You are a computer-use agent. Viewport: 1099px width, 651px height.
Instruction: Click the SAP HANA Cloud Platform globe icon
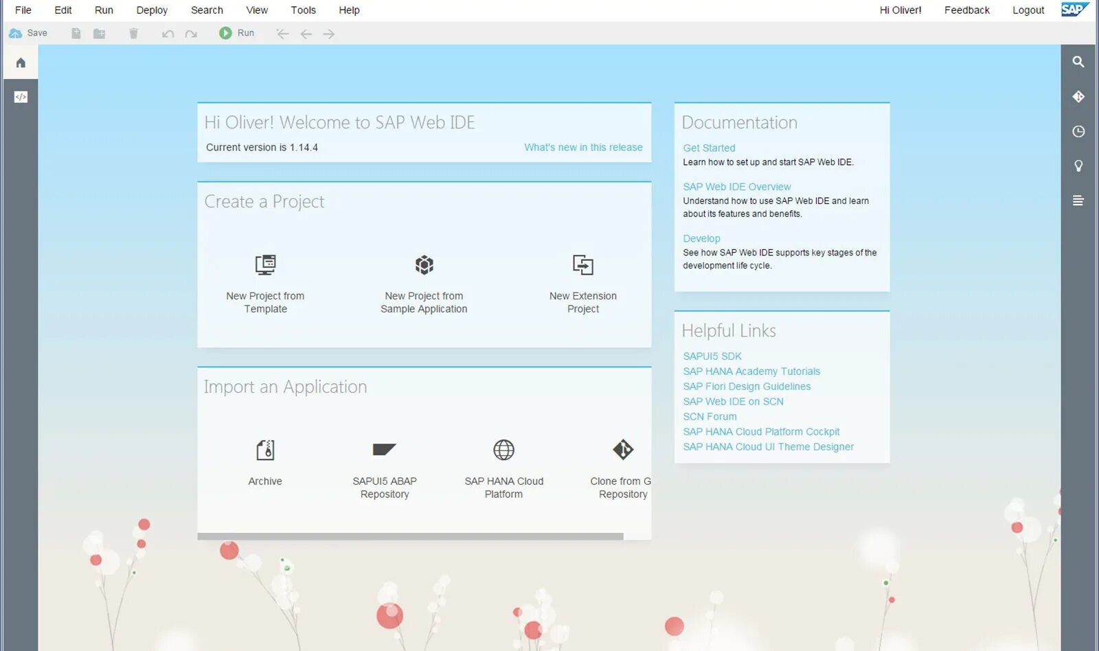(x=503, y=450)
